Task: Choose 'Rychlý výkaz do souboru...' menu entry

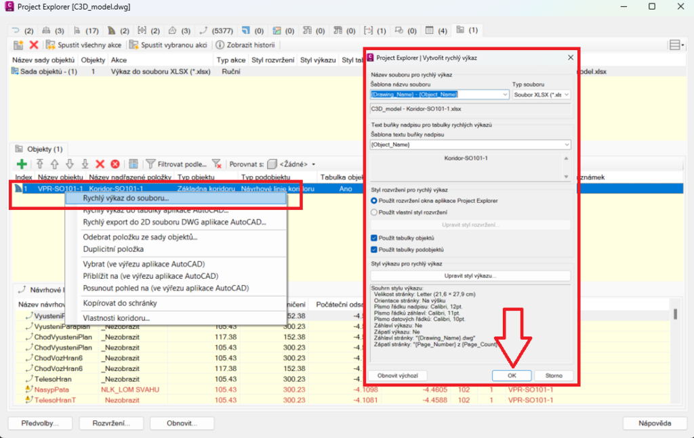Action: coord(126,198)
